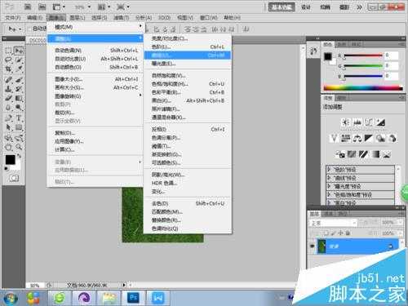Open the layer Opacity 100% dropdown

point(401,223)
